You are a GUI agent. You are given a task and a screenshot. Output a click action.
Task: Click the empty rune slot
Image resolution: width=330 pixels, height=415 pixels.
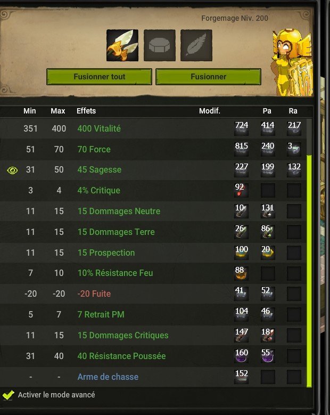tap(160, 45)
